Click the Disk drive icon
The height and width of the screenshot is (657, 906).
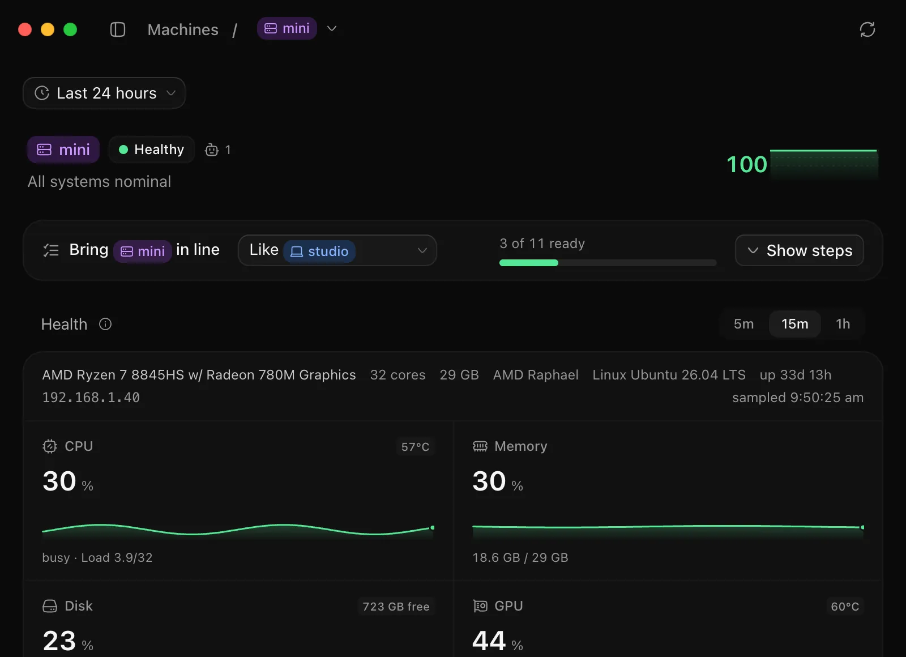(x=50, y=606)
